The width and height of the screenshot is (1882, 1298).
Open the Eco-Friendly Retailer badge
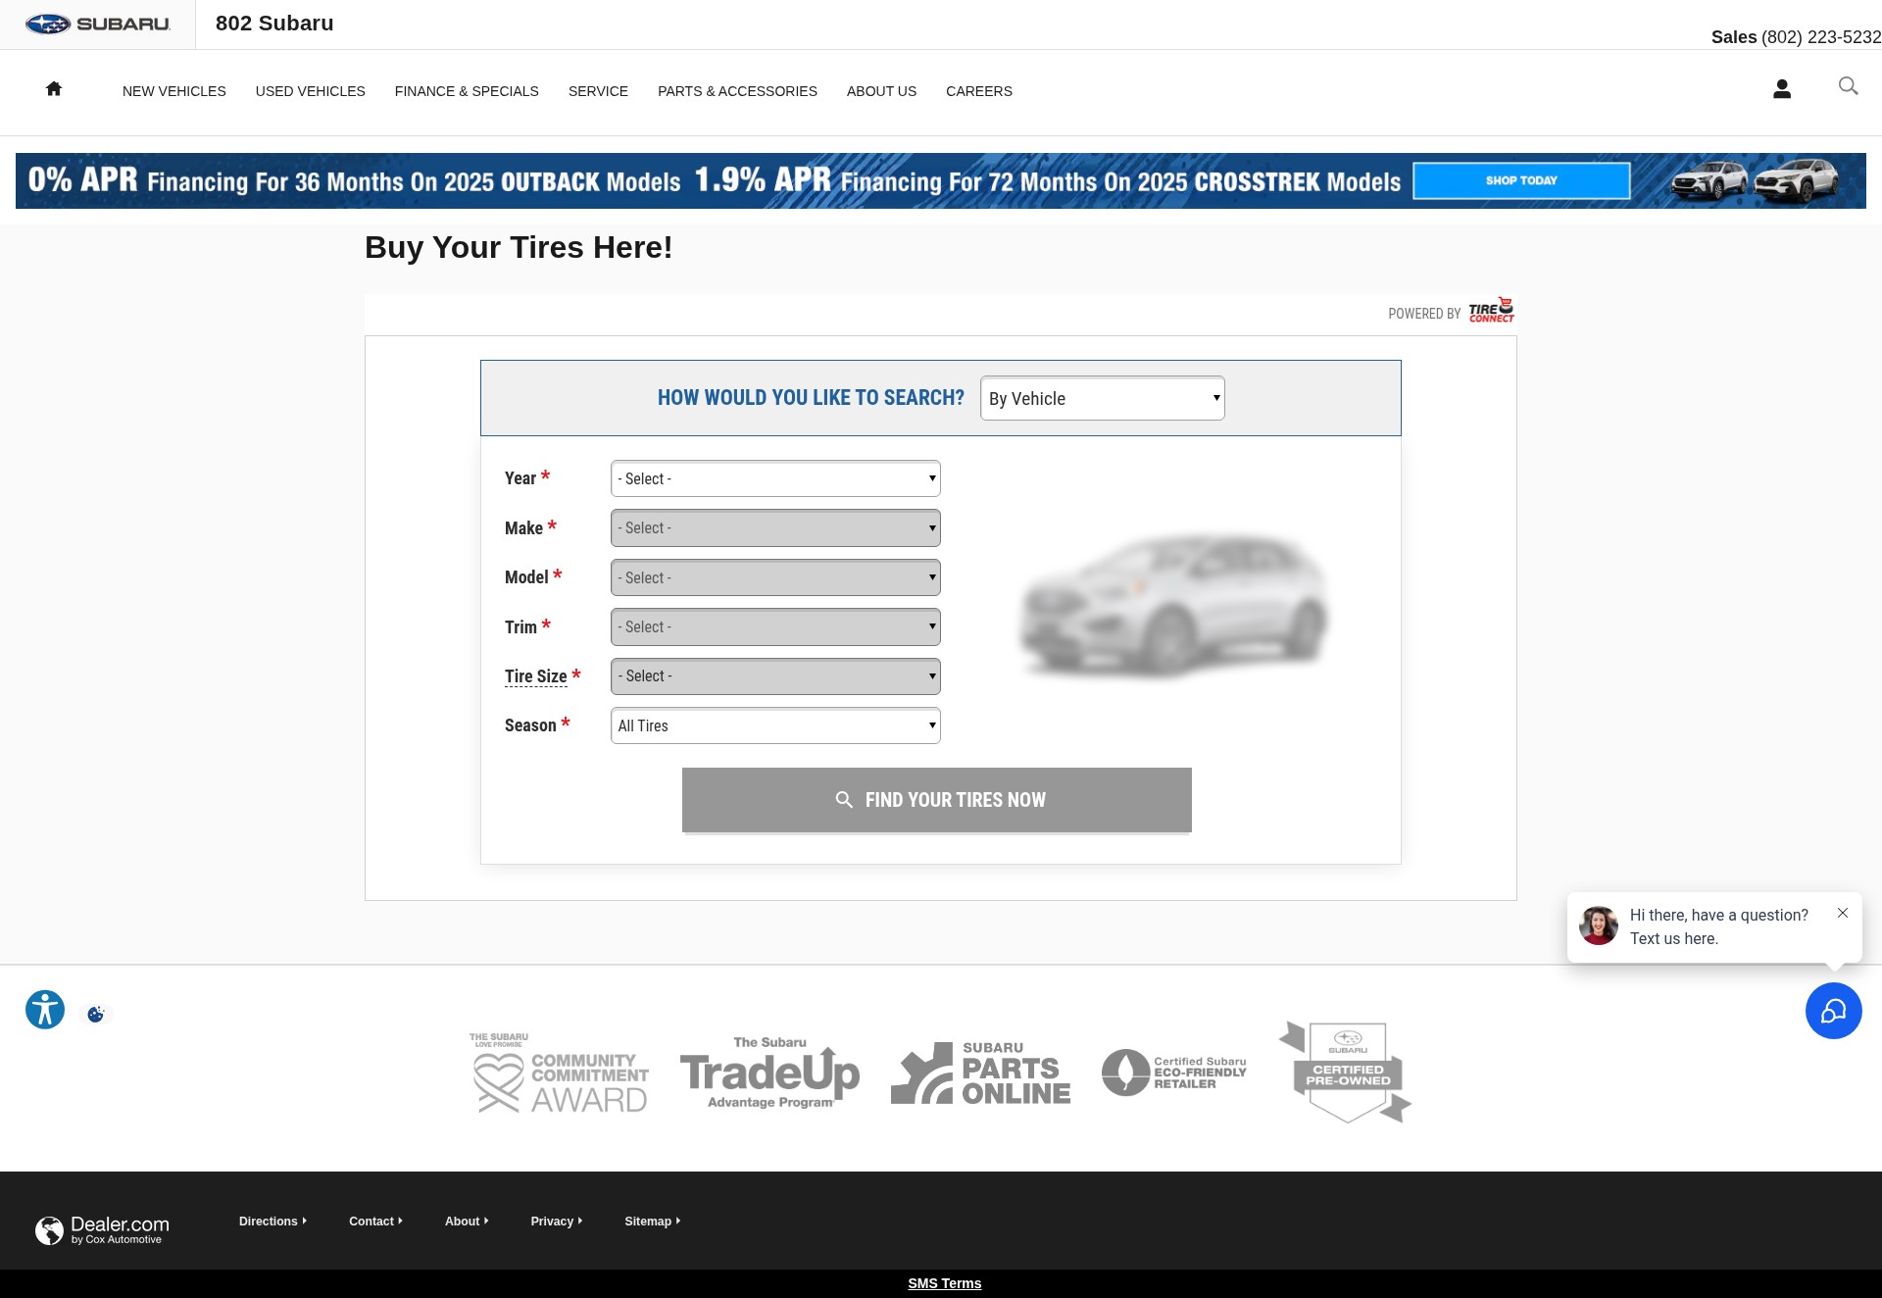[x=1174, y=1073]
